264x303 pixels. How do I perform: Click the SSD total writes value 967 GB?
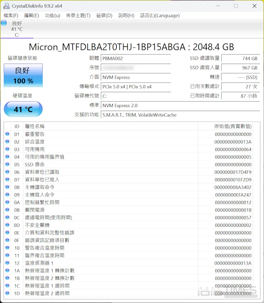[241, 68]
